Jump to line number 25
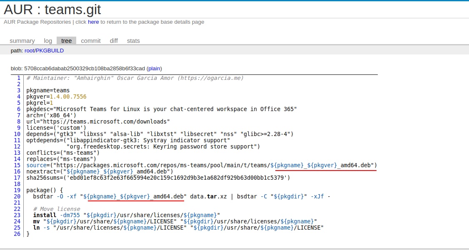Image resolution: width=469 pixels, height=250 pixels. (x=17, y=228)
